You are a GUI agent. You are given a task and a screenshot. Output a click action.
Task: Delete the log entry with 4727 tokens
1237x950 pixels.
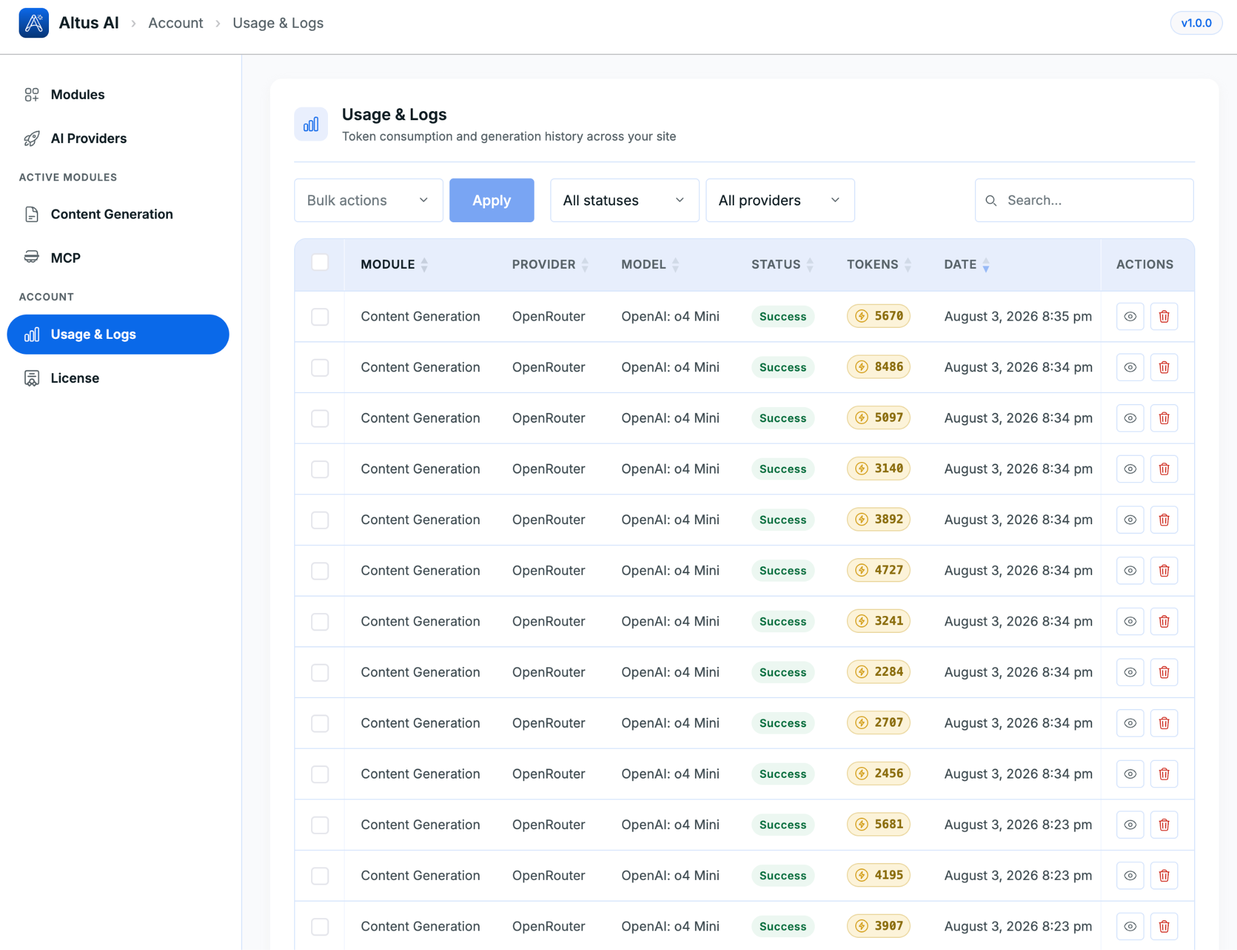tap(1164, 571)
